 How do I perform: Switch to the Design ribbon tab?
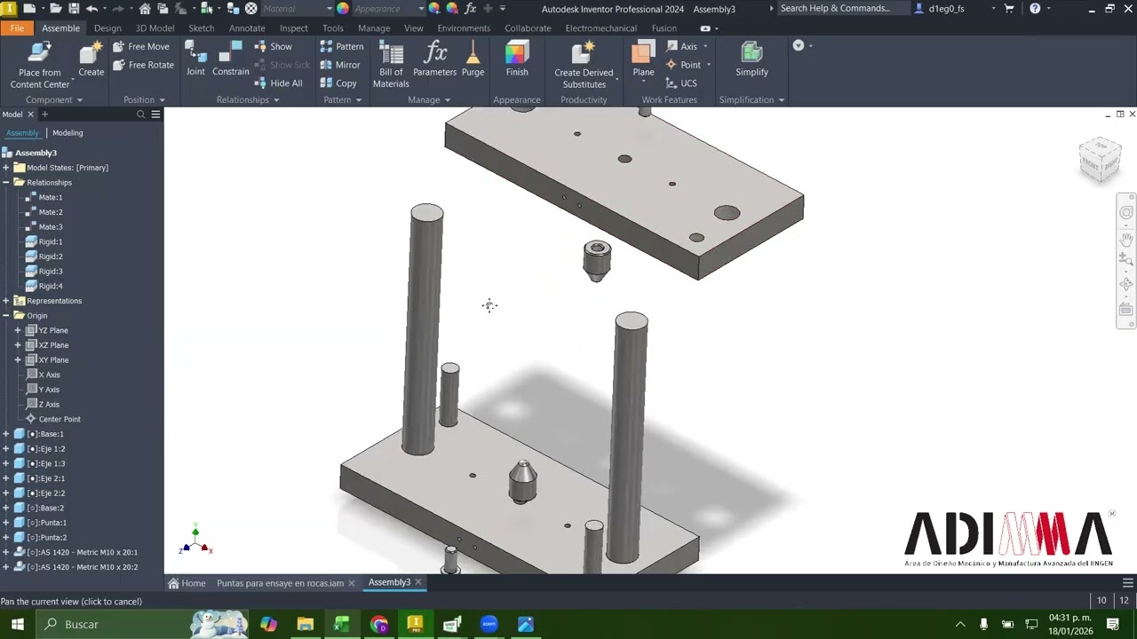[x=107, y=28]
